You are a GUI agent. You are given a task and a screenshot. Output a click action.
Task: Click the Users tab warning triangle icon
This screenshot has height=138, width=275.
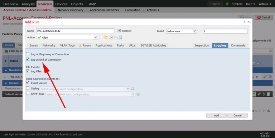[80, 45]
